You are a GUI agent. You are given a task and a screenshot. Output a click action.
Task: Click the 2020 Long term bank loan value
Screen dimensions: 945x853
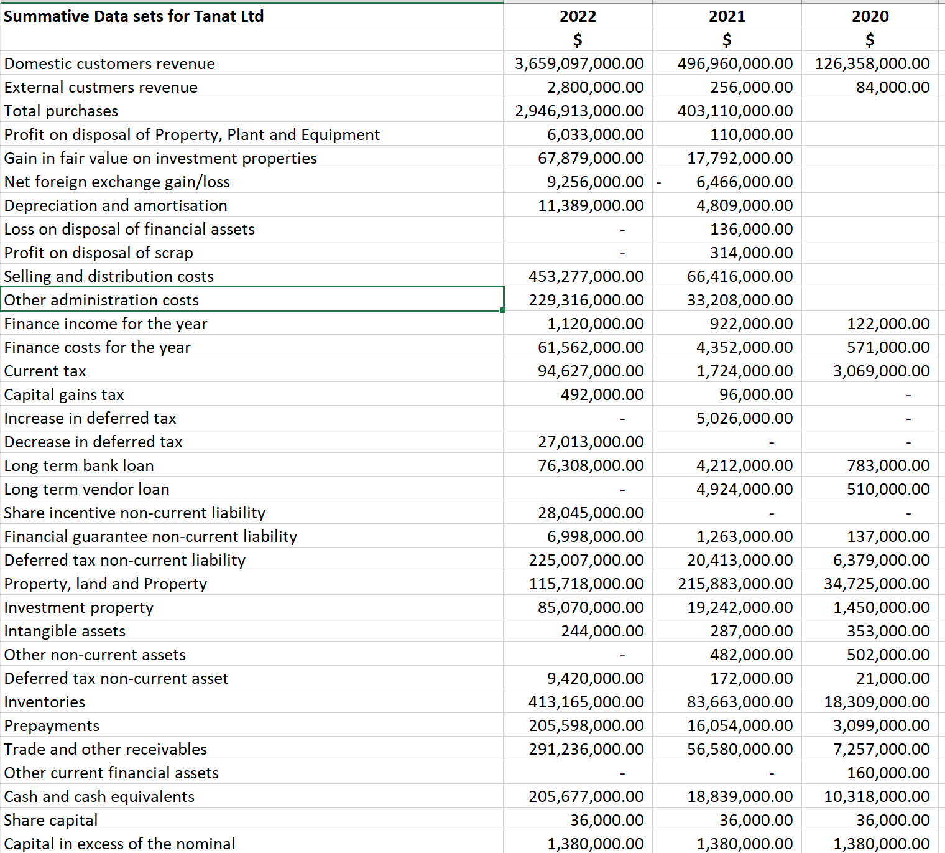pyautogui.click(x=870, y=465)
